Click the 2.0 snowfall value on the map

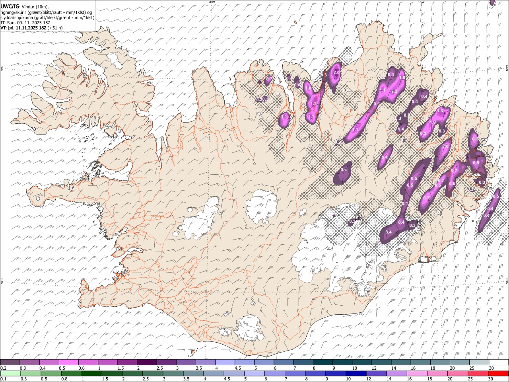336,73
